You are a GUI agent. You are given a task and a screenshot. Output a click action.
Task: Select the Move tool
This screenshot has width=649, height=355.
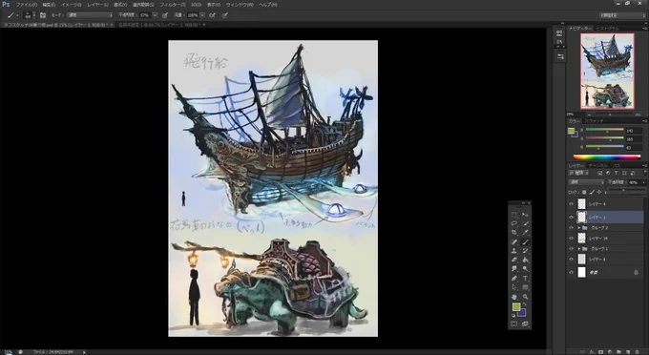(525, 215)
